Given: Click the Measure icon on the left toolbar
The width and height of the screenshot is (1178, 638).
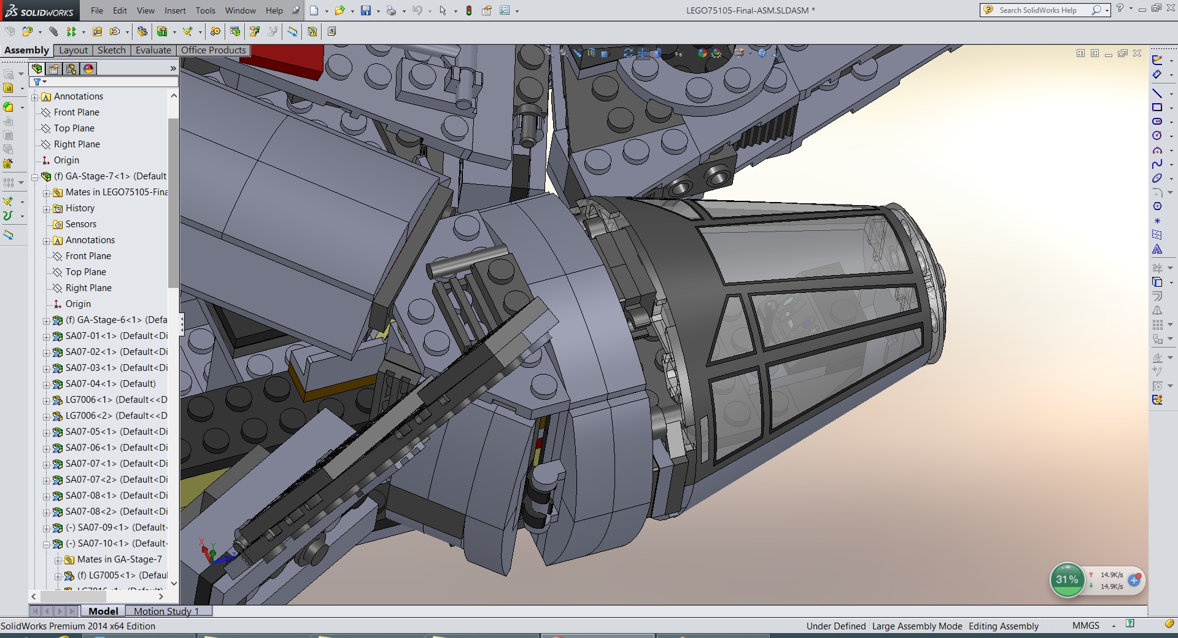Looking at the screenshot, I should (8, 235).
